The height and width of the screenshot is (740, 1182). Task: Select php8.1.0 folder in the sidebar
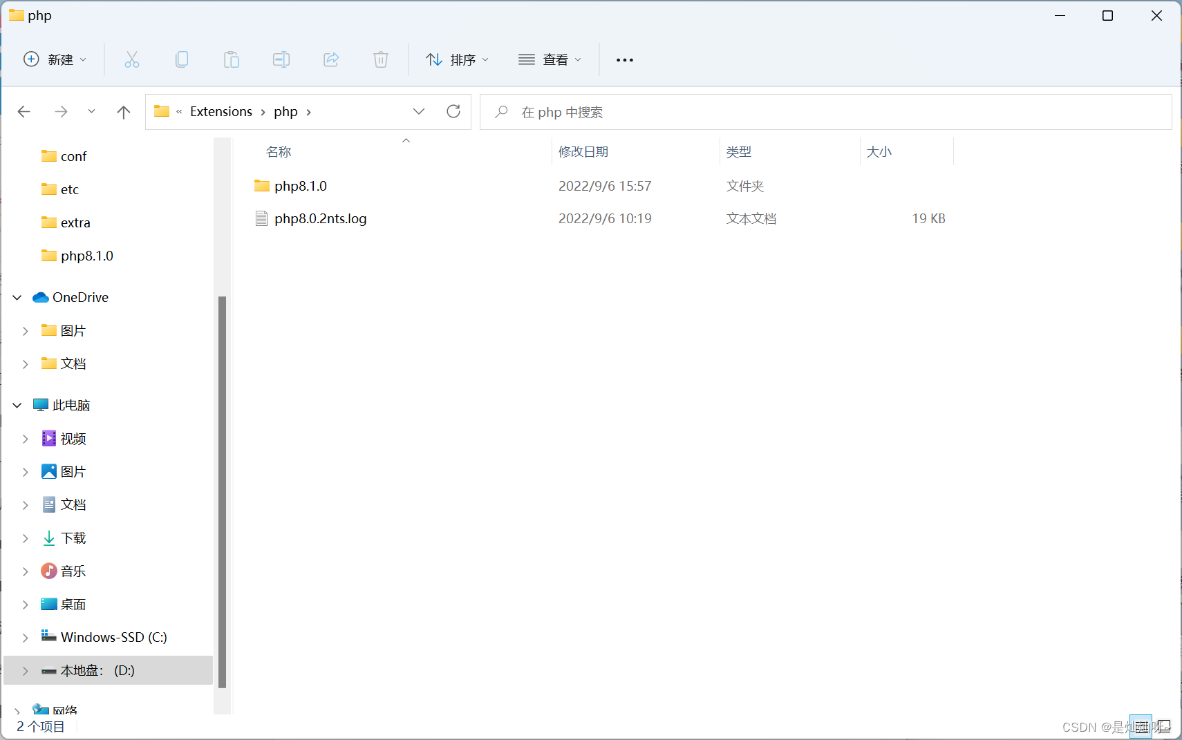click(87, 256)
